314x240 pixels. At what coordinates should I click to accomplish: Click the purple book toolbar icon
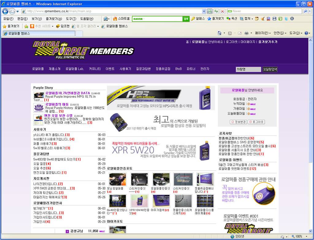click(269, 19)
